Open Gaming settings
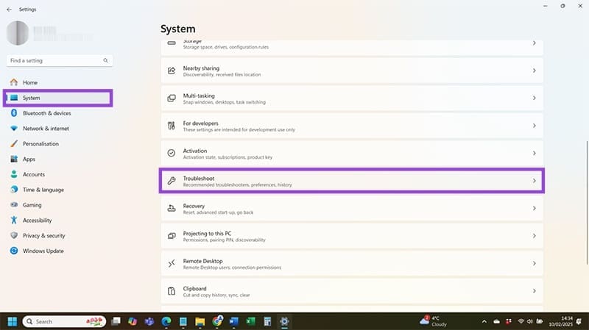The width and height of the screenshot is (589, 330). [x=59, y=205]
